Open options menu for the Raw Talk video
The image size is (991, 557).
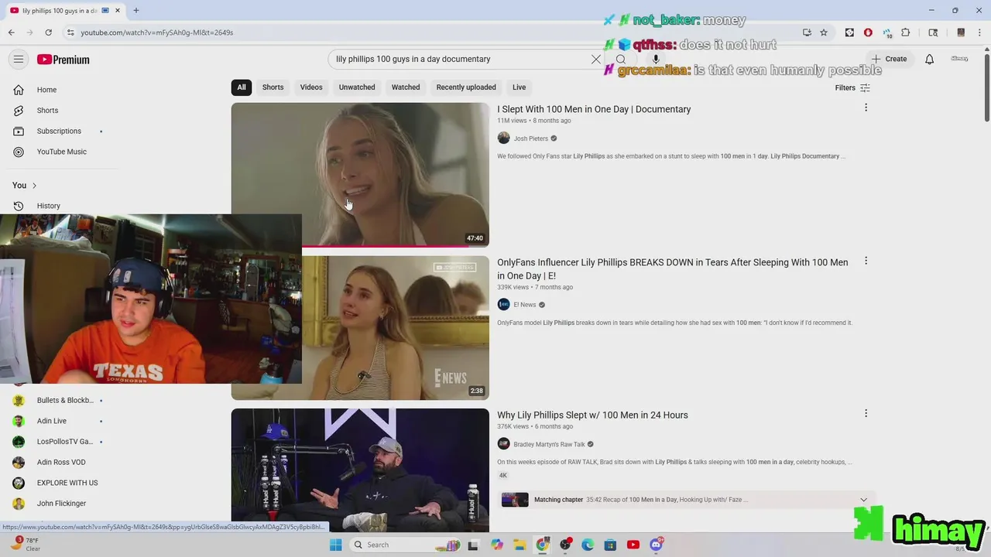pyautogui.click(x=866, y=414)
